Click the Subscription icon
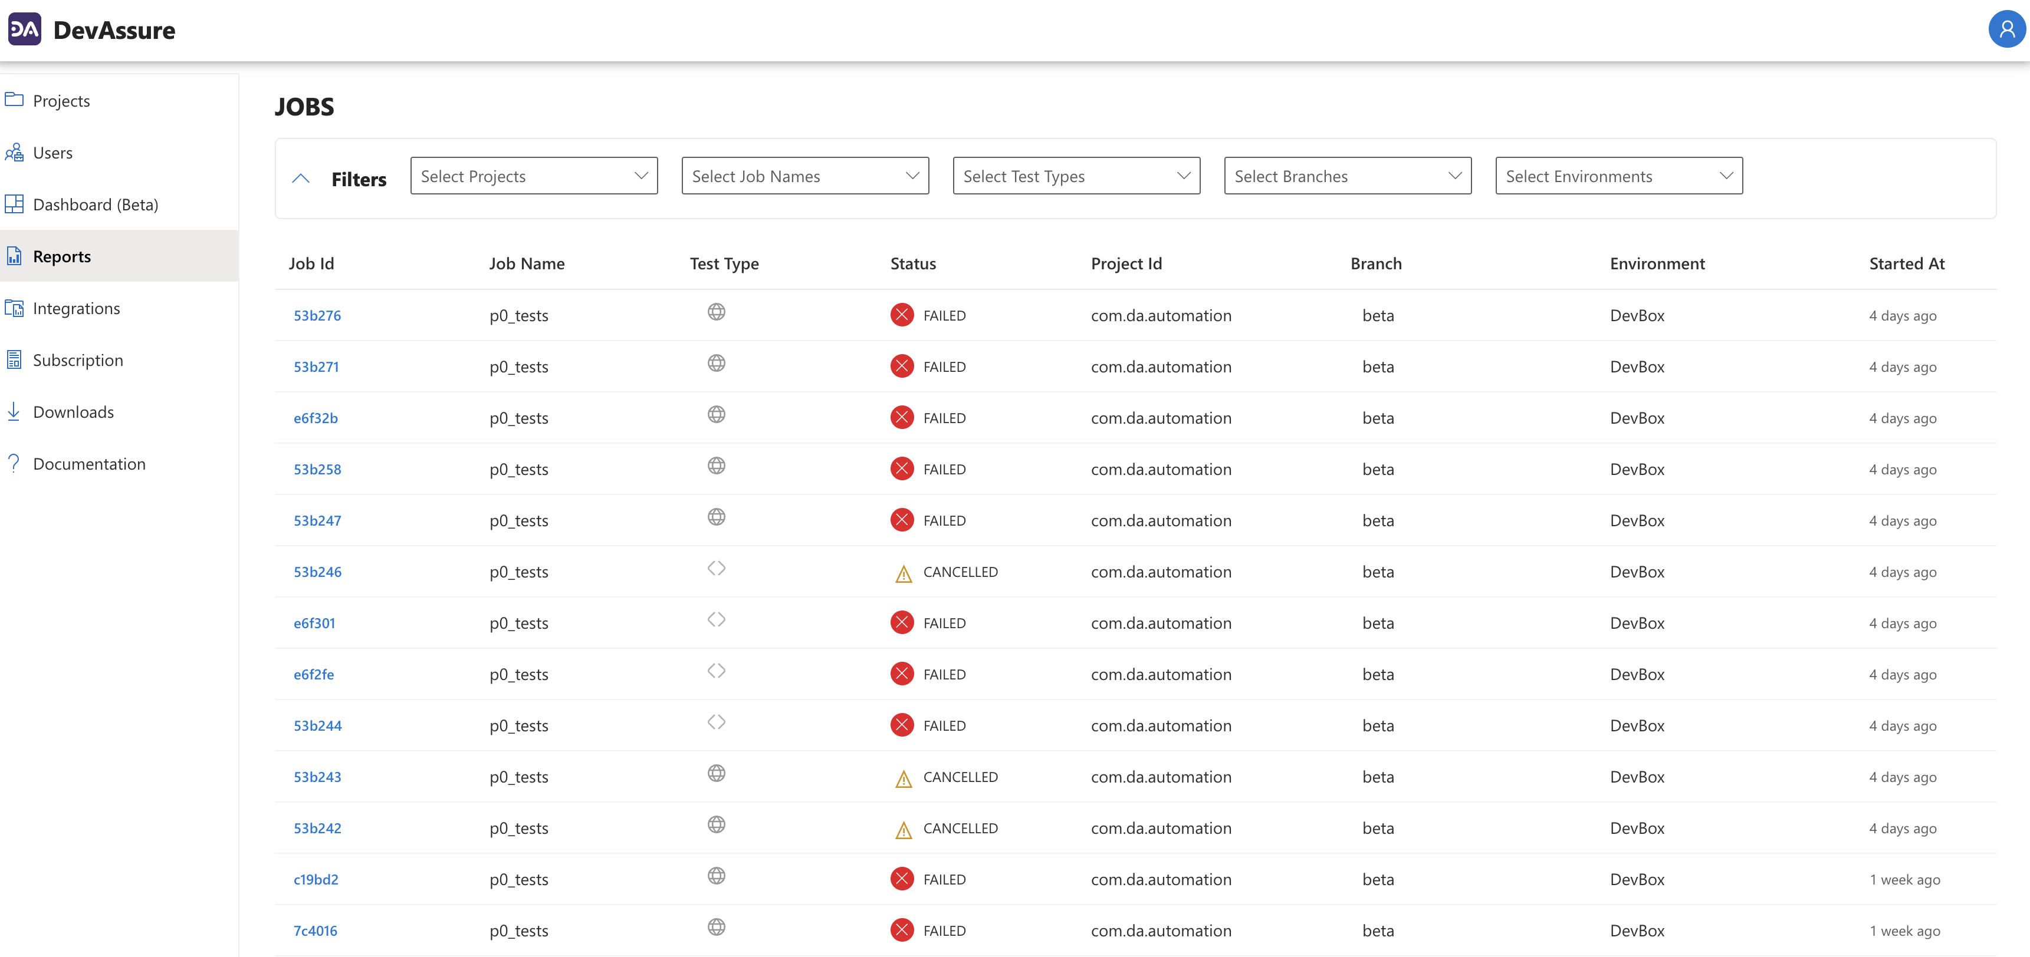The width and height of the screenshot is (2030, 957). pyautogui.click(x=14, y=359)
